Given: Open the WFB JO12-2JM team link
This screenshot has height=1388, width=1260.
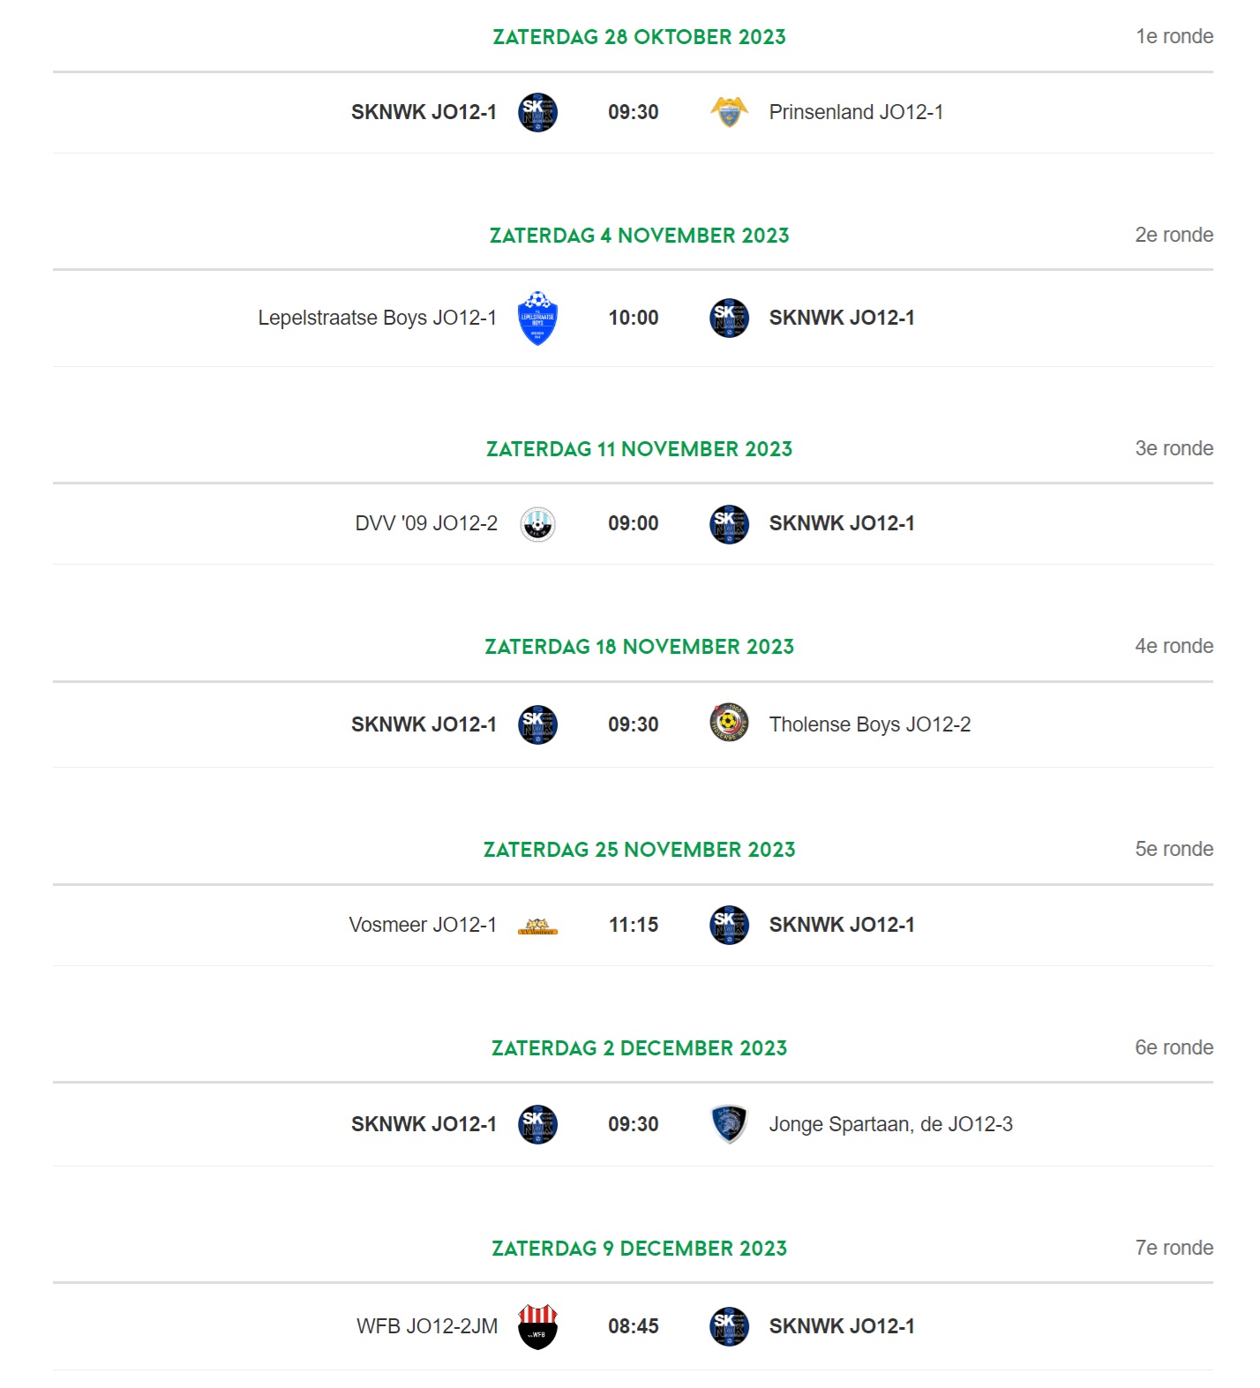Looking at the screenshot, I should [427, 1326].
